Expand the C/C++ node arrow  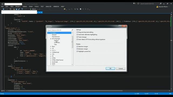tap(51, 50)
